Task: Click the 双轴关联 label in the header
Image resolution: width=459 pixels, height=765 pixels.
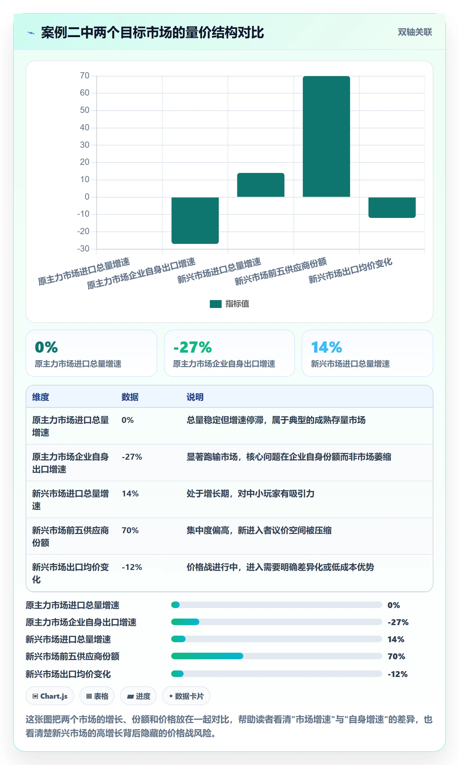Action: click(x=415, y=32)
